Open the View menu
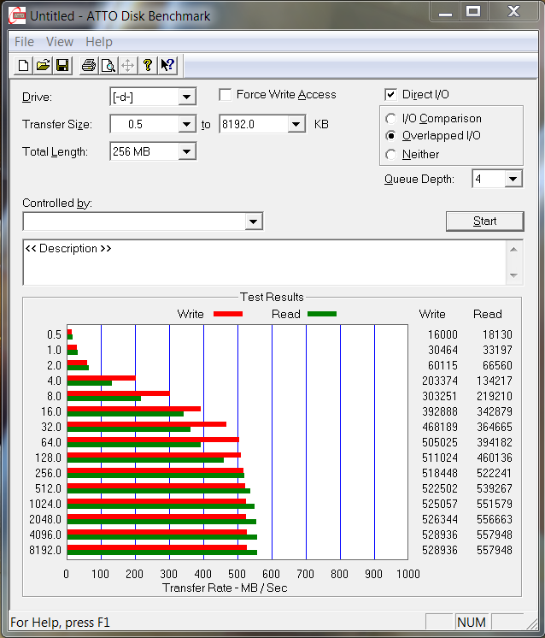 click(60, 42)
